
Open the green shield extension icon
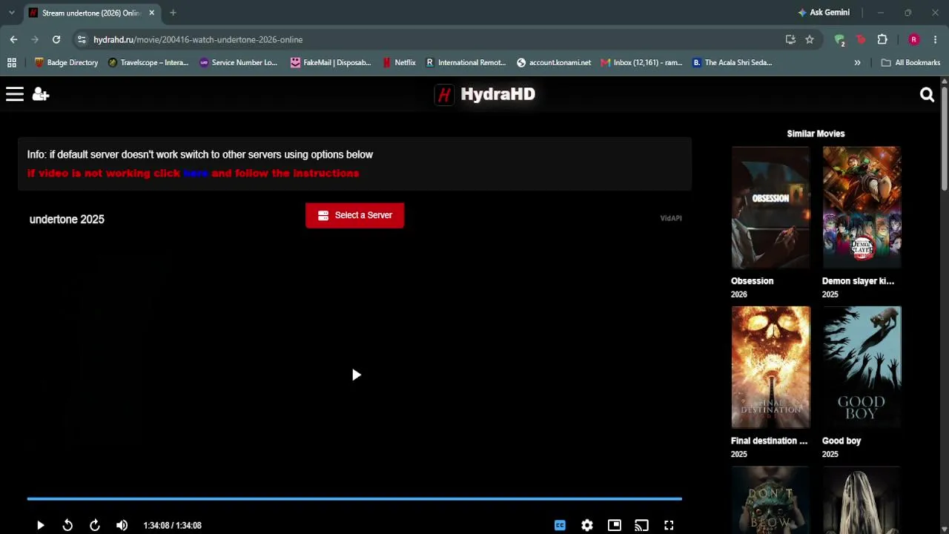[839, 39]
